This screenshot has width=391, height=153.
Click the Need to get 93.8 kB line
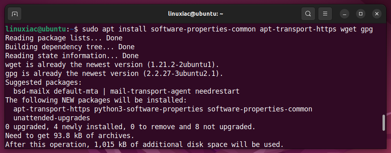[x=70, y=136]
